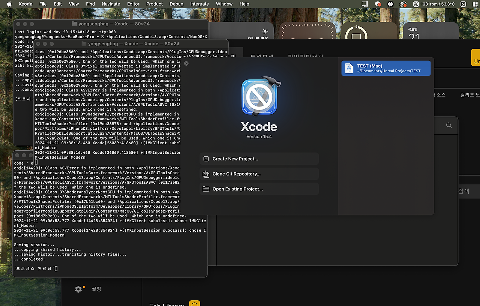Click Clone Git Repository button
The height and width of the screenshot is (306, 480).
coord(259,174)
